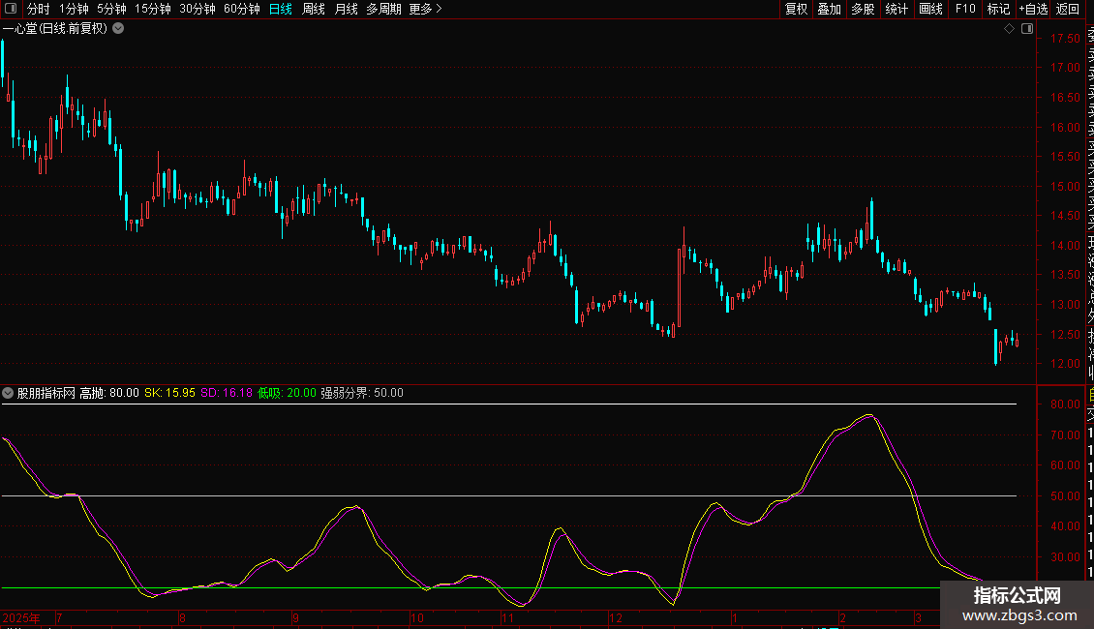Open the 画线 drawing tools

tap(930, 9)
